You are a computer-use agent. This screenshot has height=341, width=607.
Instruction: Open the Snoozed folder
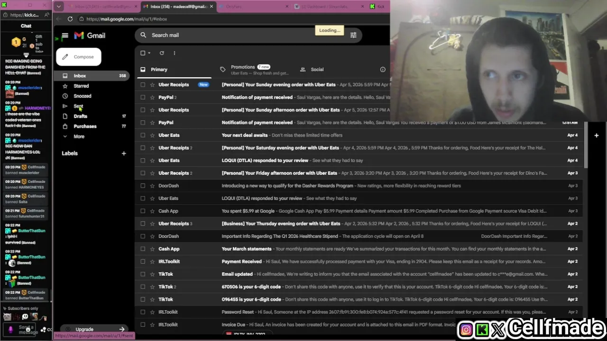[x=92, y=96]
